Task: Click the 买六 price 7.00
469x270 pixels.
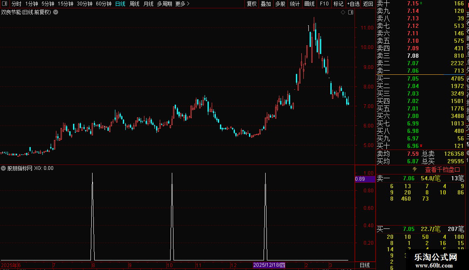Action: point(413,116)
